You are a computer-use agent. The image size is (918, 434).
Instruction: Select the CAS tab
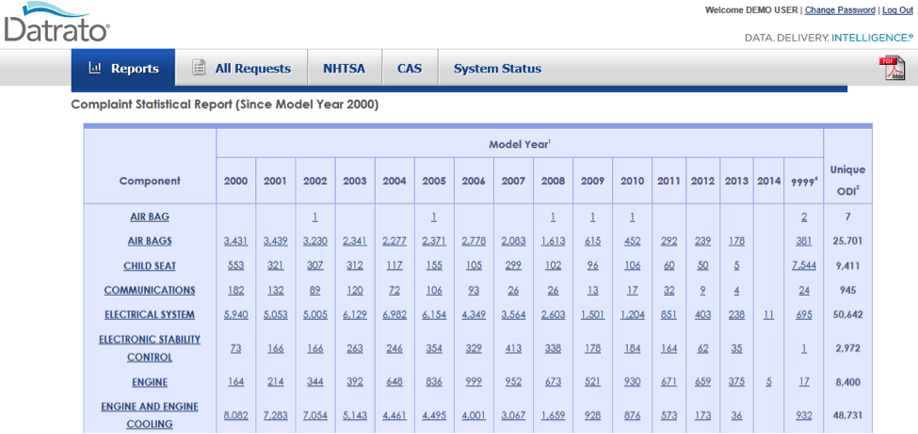(x=410, y=69)
